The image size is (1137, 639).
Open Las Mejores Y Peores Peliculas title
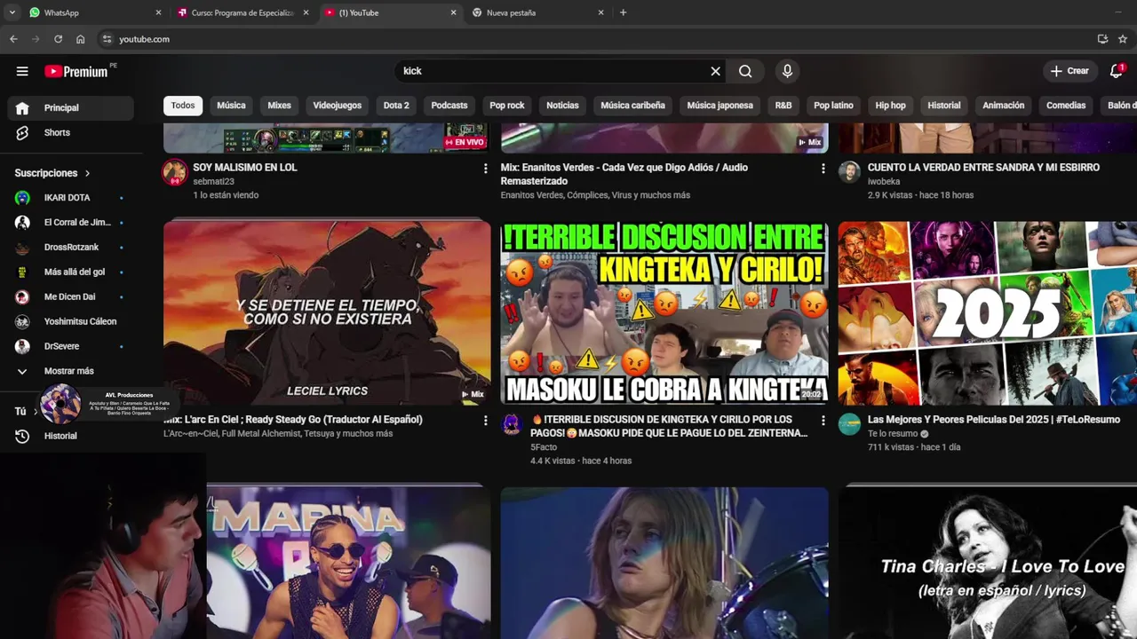click(x=994, y=420)
